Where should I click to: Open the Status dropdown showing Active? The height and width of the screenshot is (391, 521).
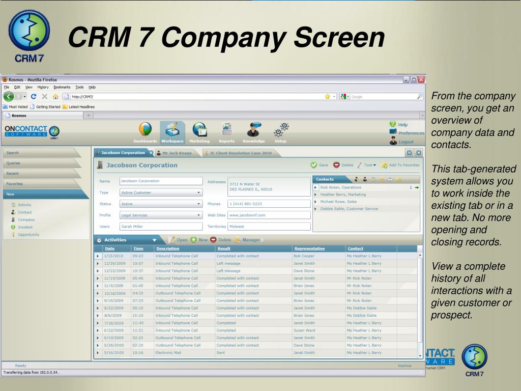pyautogui.click(x=161, y=204)
